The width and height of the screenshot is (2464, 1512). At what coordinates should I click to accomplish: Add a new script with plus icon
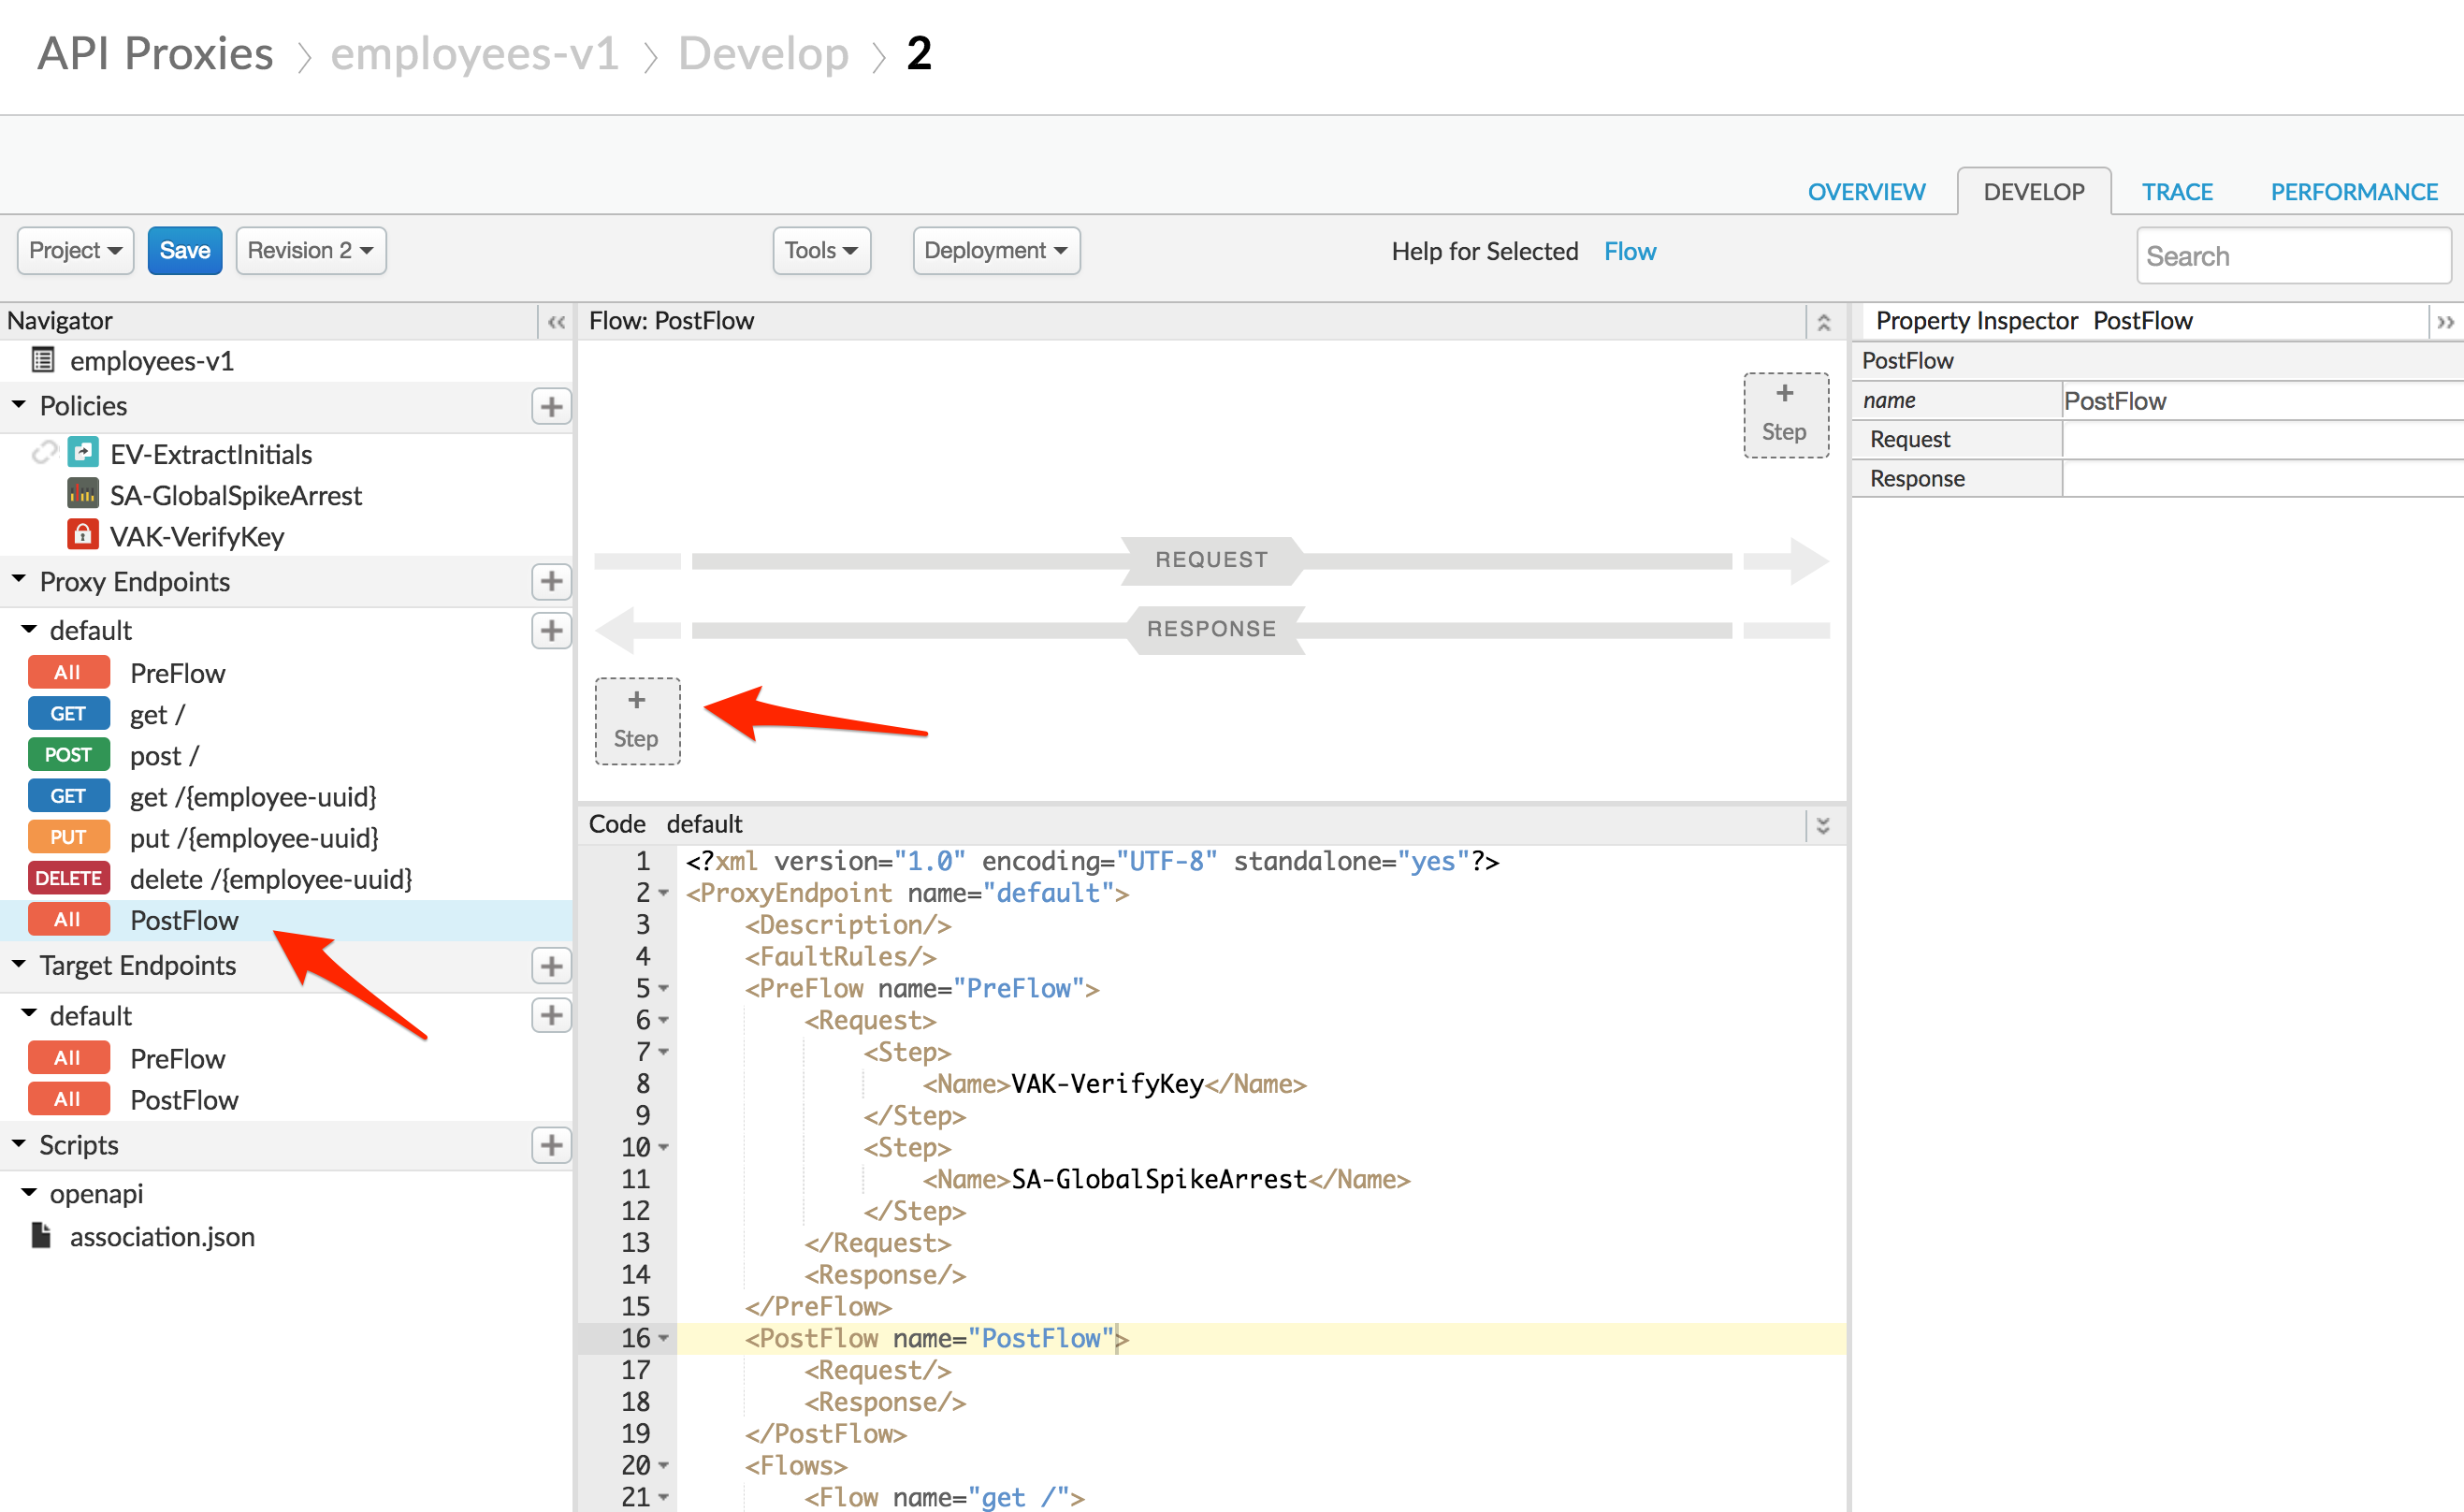click(551, 1144)
